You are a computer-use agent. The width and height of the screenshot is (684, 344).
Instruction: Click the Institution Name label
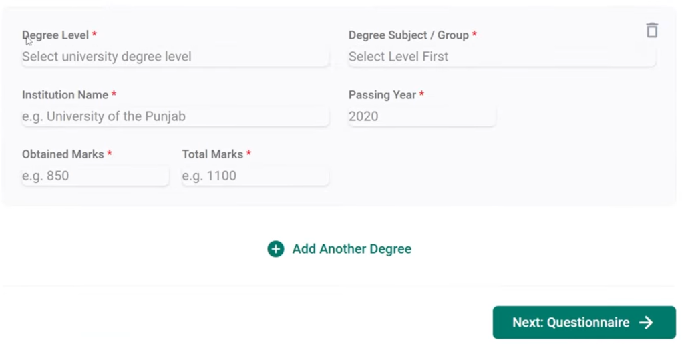65,95
